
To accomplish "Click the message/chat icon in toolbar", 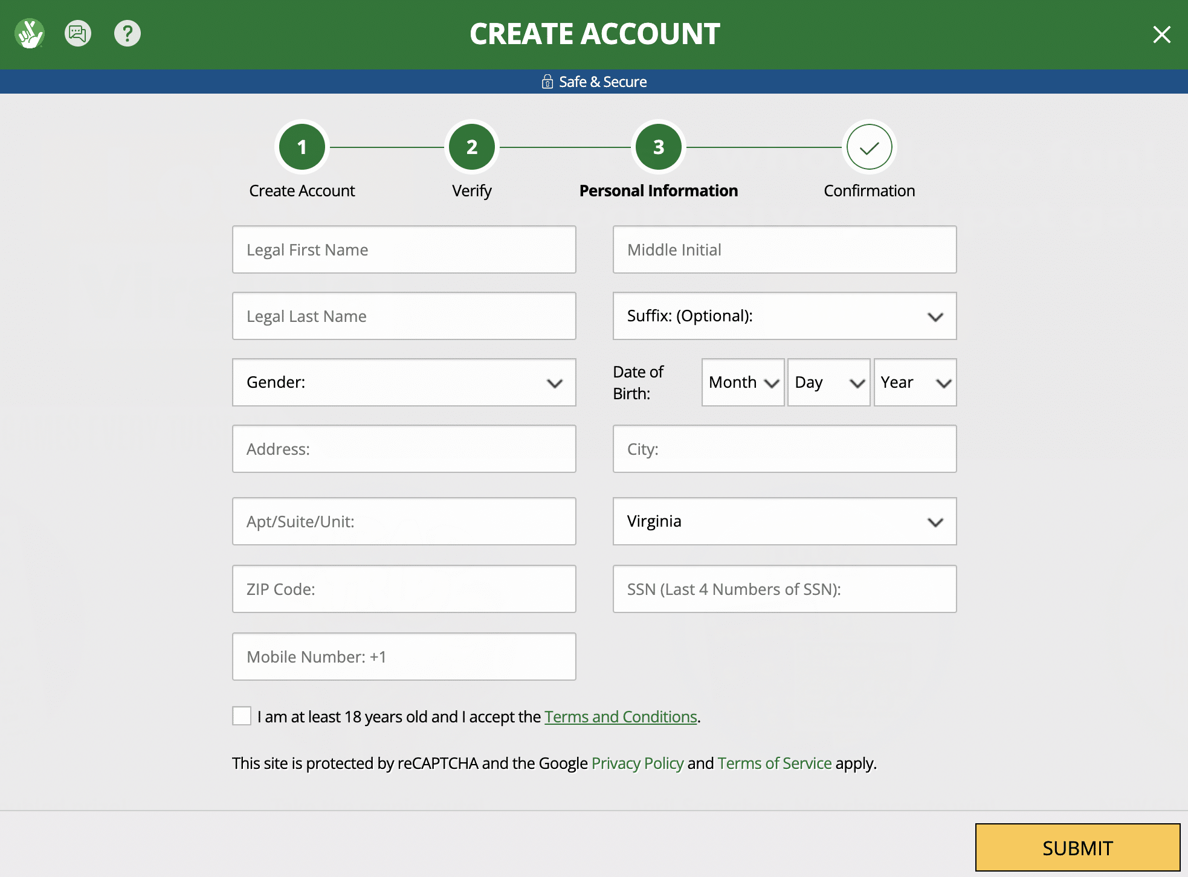I will click(x=79, y=33).
